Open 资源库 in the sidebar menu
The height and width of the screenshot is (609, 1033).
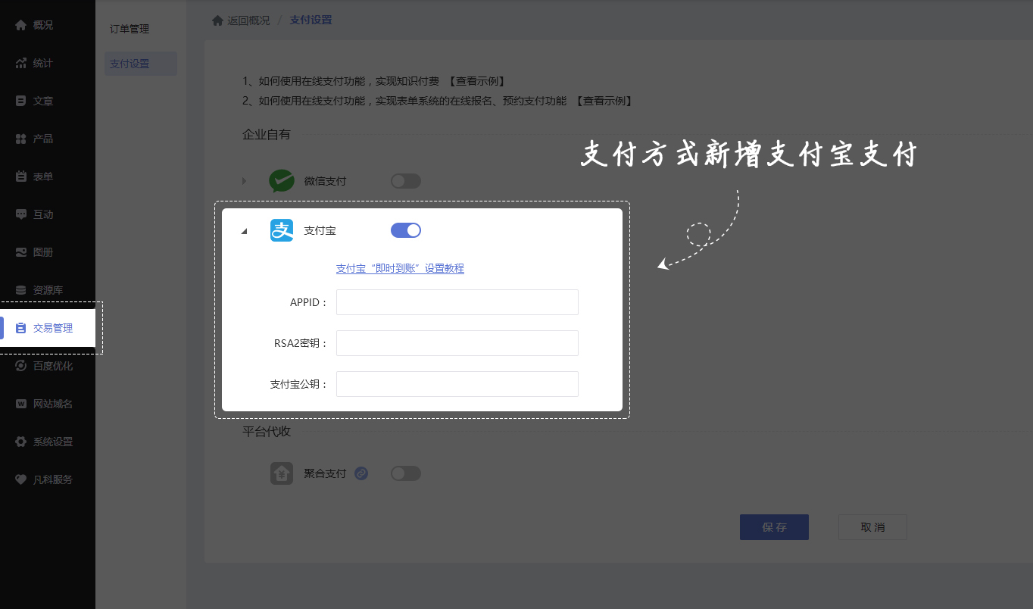[x=48, y=290]
